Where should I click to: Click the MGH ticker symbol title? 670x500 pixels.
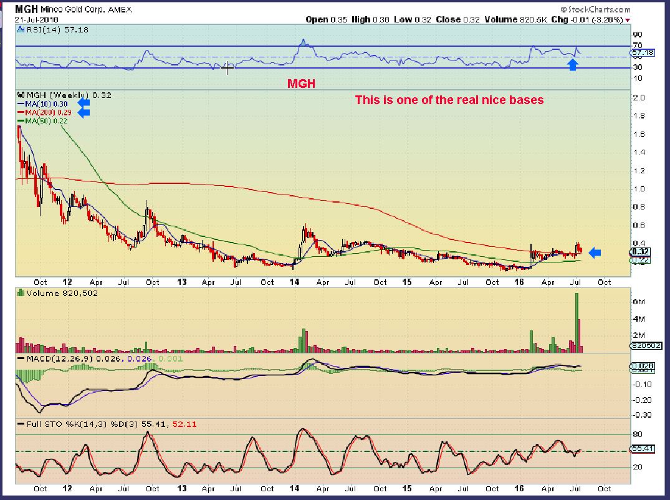coord(27,9)
